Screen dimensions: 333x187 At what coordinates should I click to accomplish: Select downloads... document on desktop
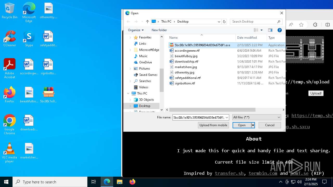coord(29,123)
